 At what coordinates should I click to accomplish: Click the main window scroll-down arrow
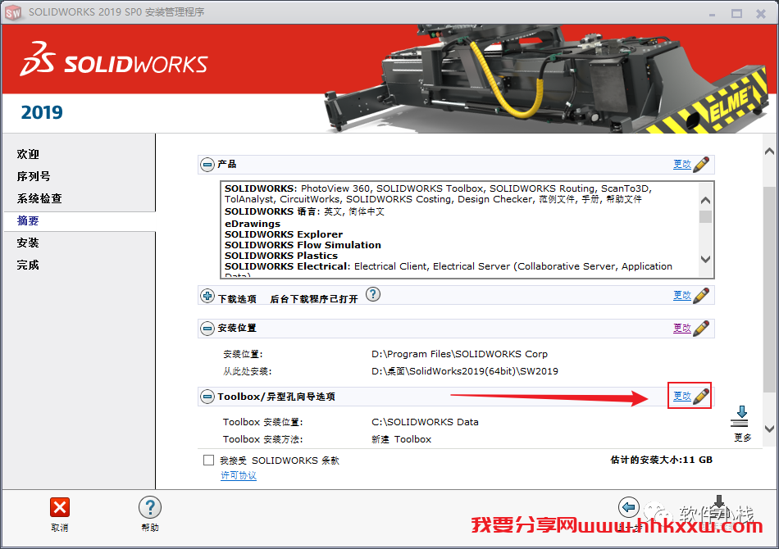coord(769,429)
